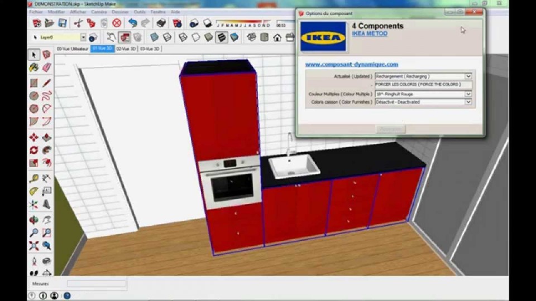The height and width of the screenshot is (301, 536).
Task: Choose the Circle drawing tool
Action: click(x=33, y=96)
